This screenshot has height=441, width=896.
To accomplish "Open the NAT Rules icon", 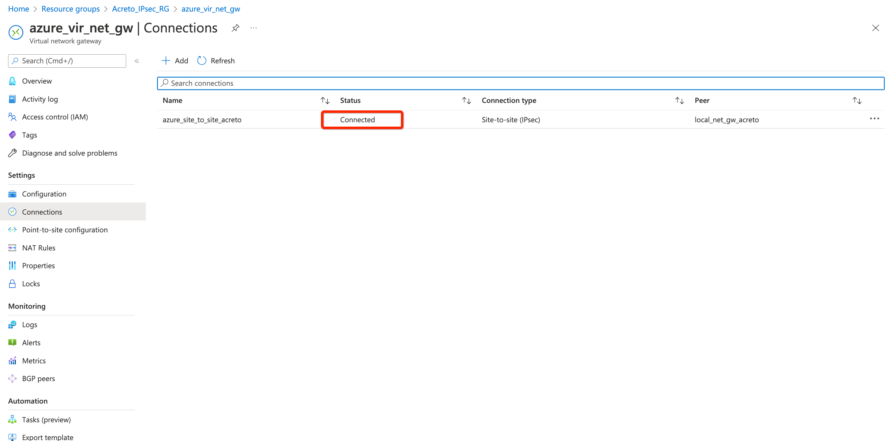I will 12,248.
